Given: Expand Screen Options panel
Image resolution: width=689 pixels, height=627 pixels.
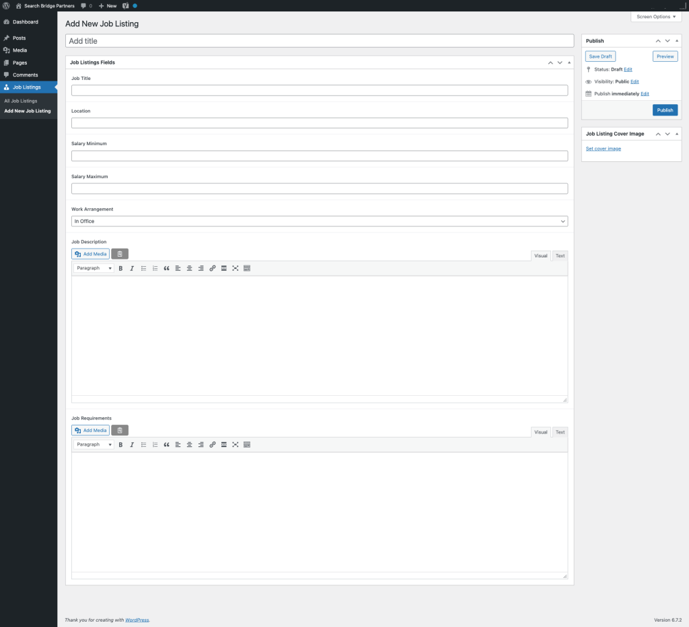Looking at the screenshot, I should point(656,17).
